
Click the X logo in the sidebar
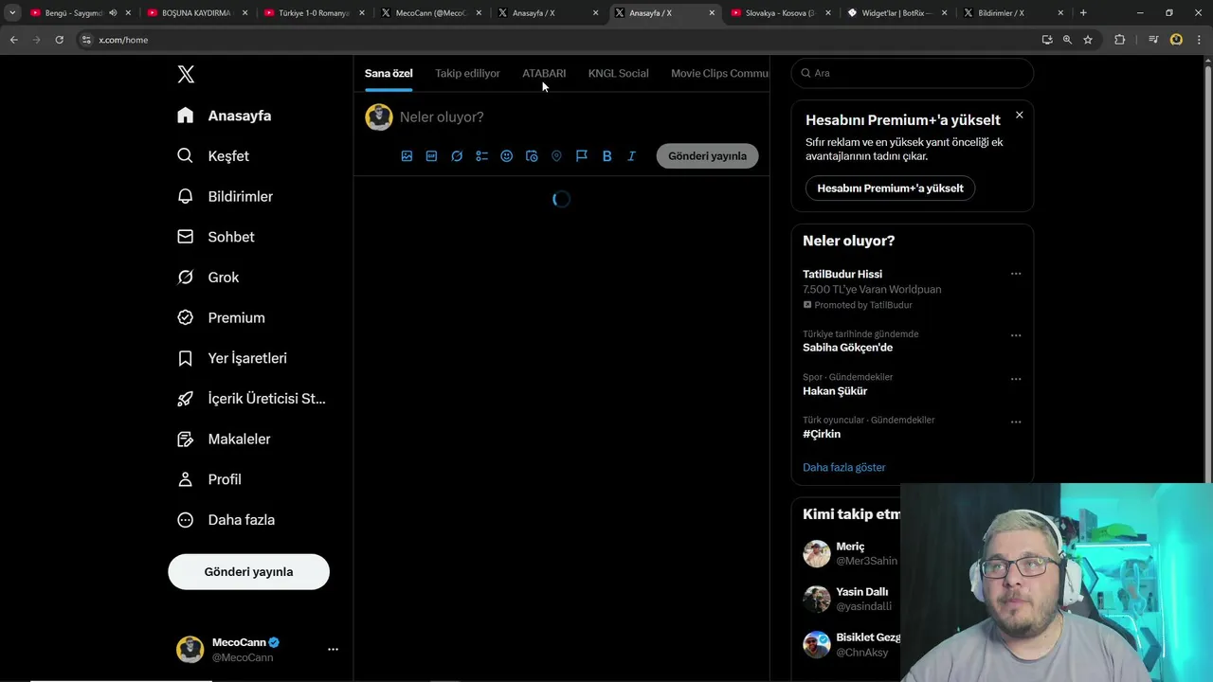[x=186, y=75]
